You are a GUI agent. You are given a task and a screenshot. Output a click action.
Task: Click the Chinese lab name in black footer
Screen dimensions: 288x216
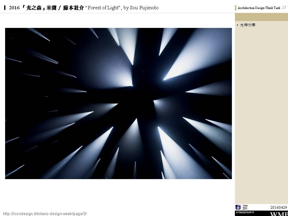tap(245, 212)
